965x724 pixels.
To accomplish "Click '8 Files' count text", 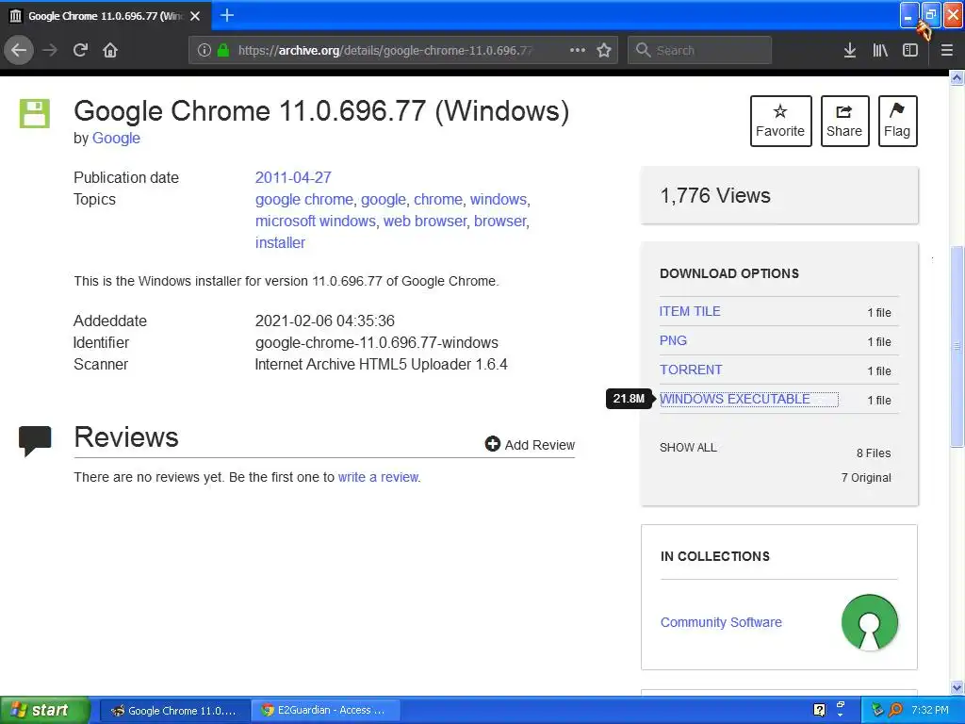I will 874,453.
